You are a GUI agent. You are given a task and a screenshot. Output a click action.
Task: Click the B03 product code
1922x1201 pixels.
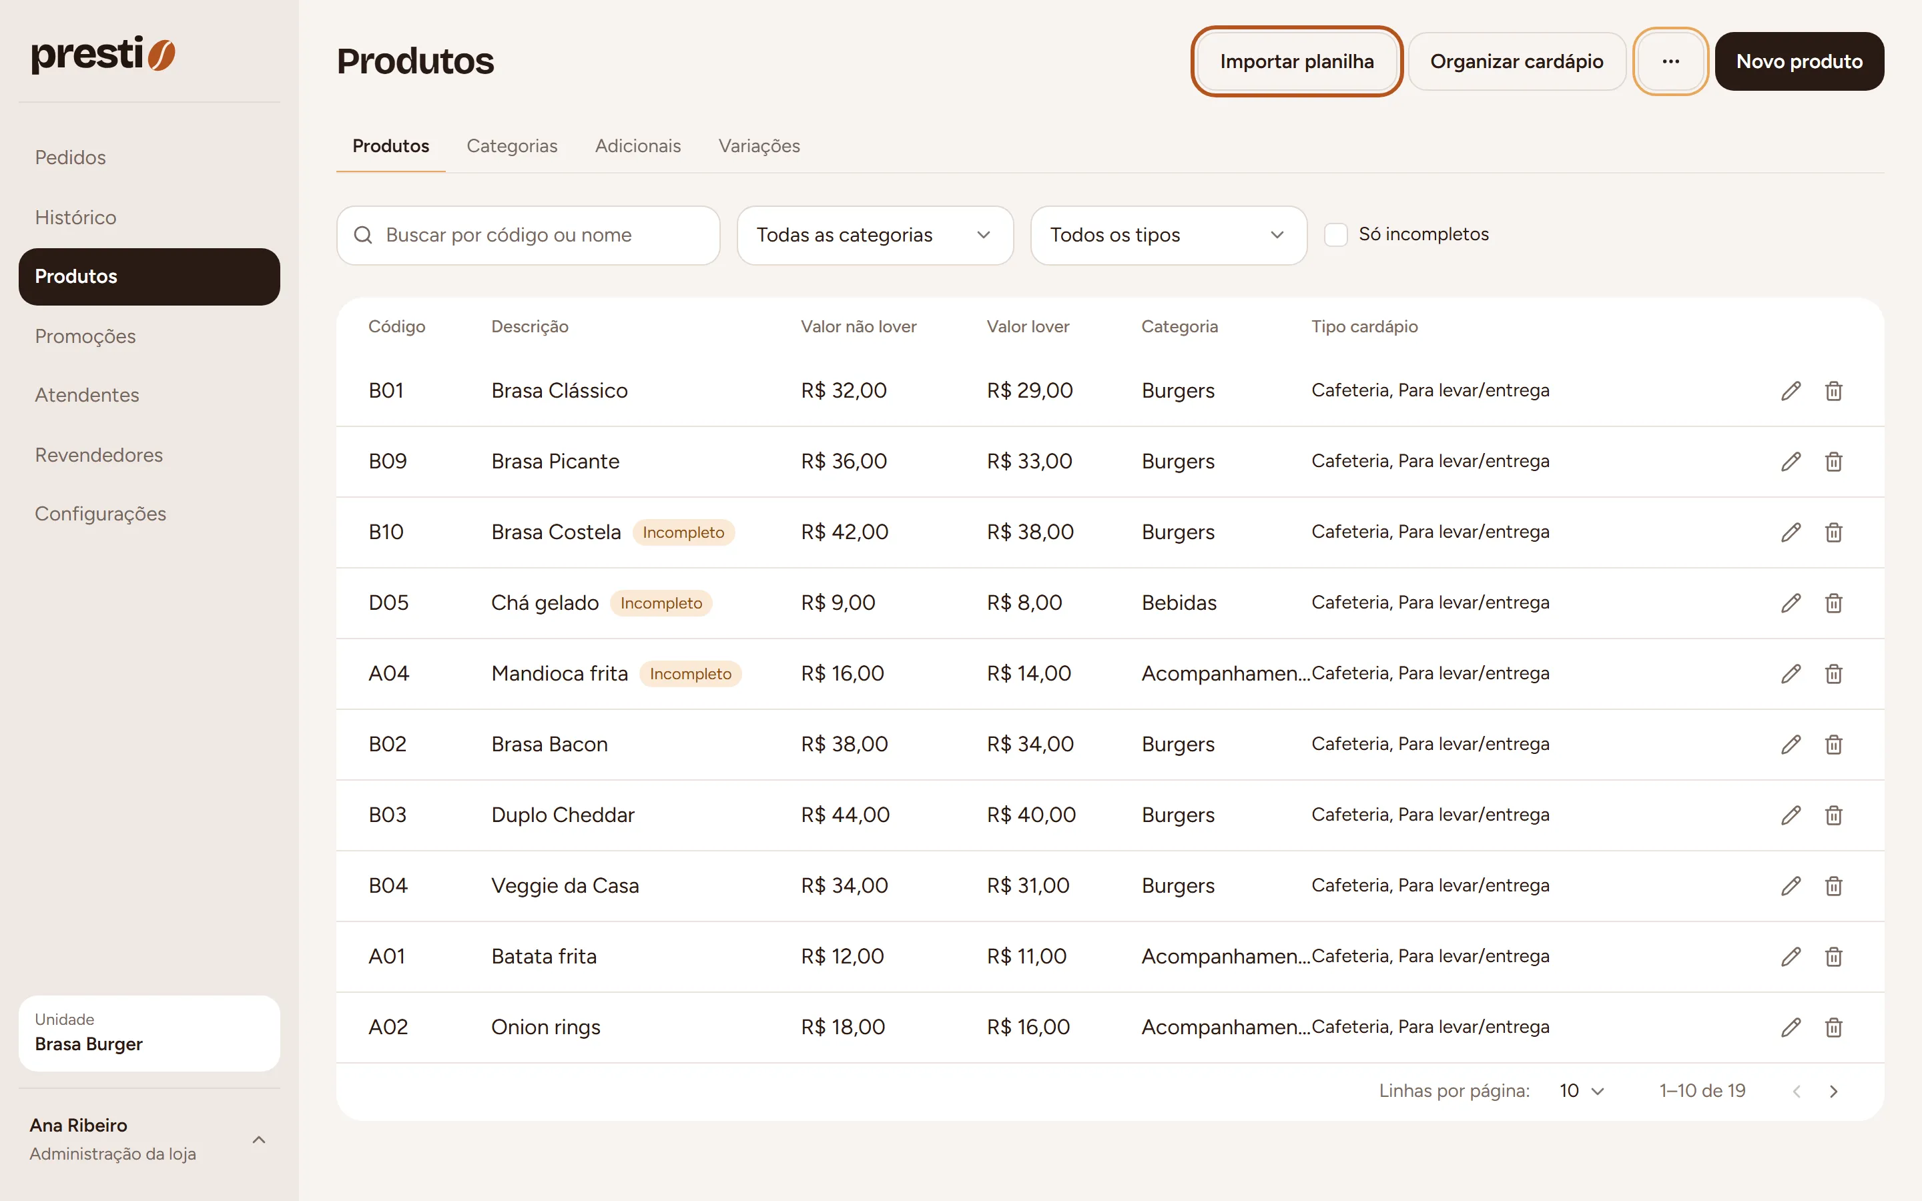[388, 815]
